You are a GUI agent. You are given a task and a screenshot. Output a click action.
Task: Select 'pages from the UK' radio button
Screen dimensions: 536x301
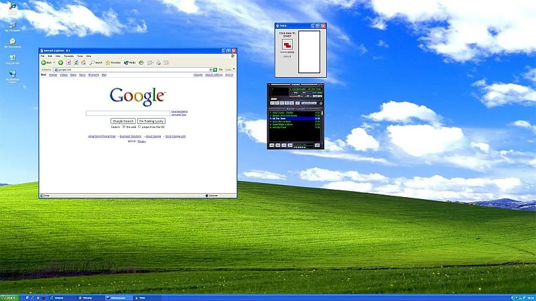click(139, 127)
